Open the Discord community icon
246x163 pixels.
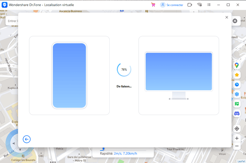click(237, 113)
